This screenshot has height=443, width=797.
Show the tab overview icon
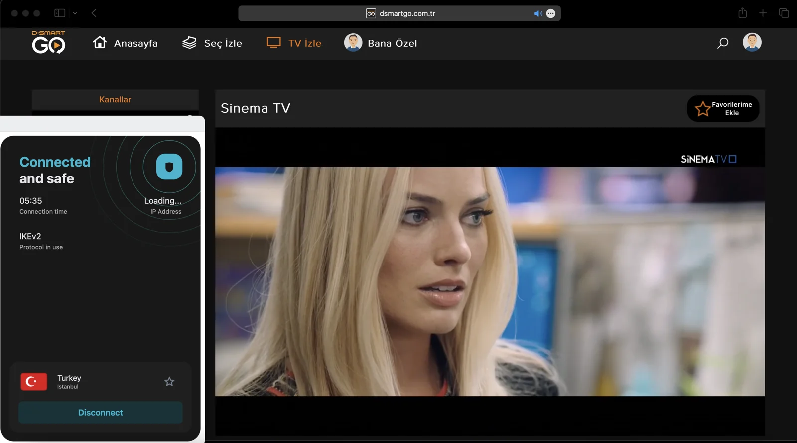click(x=784, y=13)
